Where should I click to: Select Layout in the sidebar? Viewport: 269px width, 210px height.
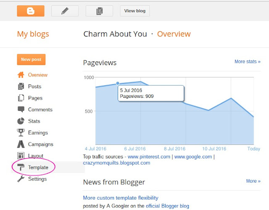[x=36, y=156]
